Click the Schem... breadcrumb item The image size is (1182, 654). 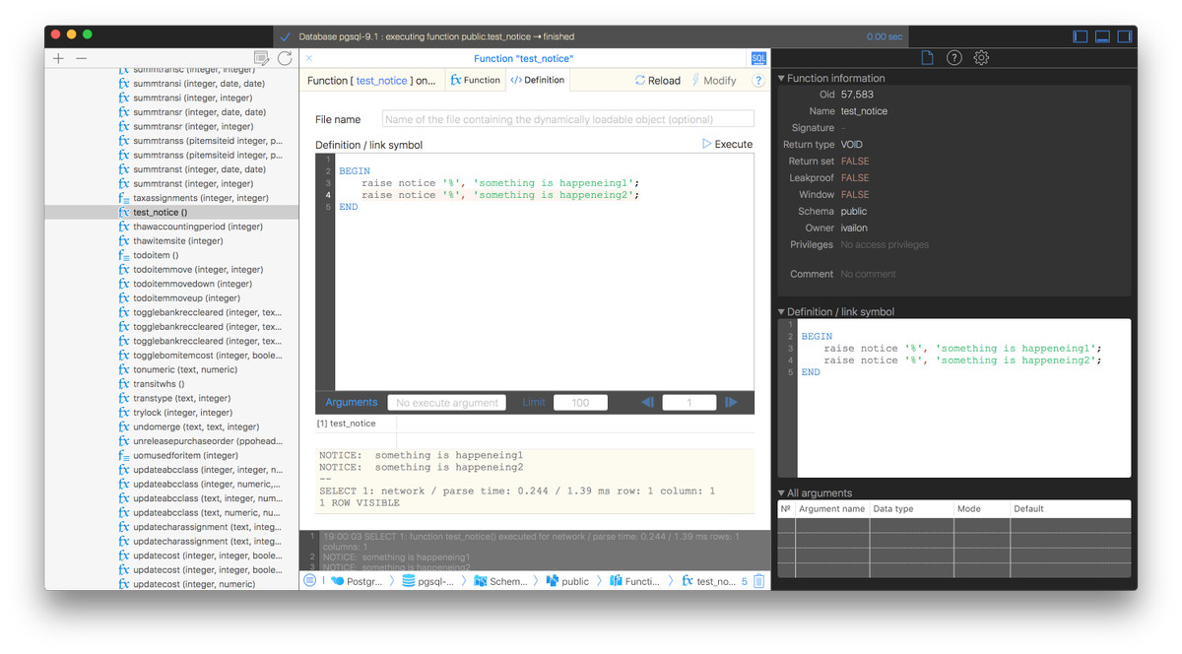501,581
